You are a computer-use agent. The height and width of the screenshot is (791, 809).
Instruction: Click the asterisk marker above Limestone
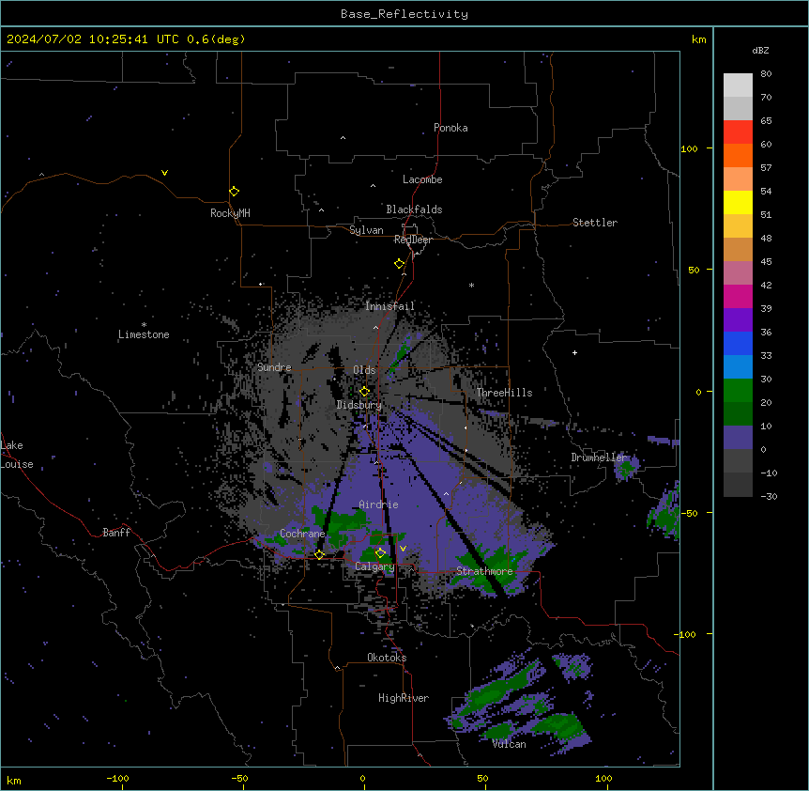(144, 325)
